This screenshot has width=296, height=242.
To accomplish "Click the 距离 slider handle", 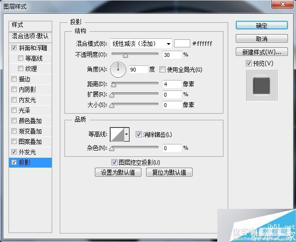I will [x=113, y=85].
